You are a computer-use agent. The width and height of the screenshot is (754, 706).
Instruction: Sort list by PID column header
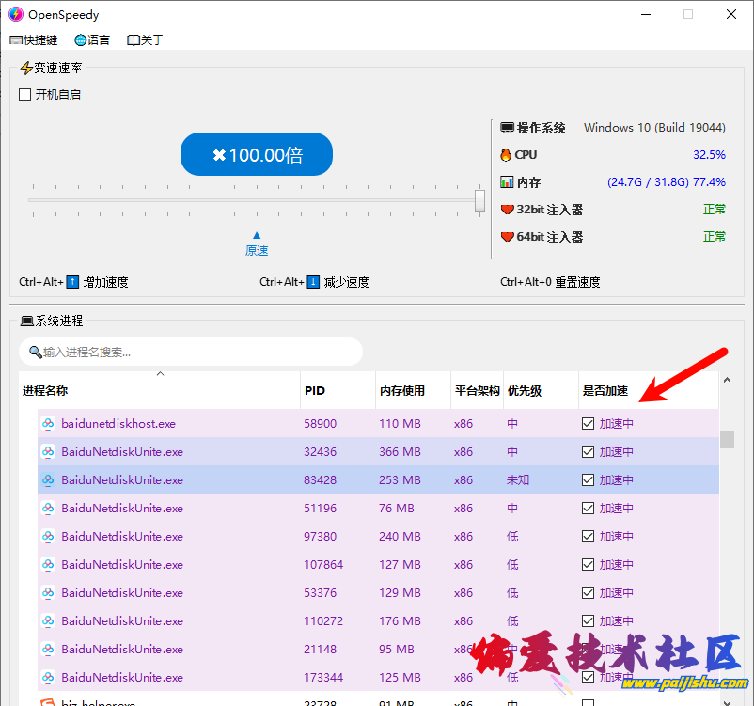[x=315, y=391]
